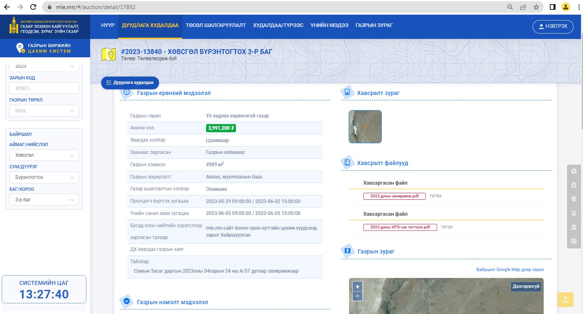The width and height of the screenshot is (583, 314).
Task: Open the browser side panel icon
Action: click(552, 7)
